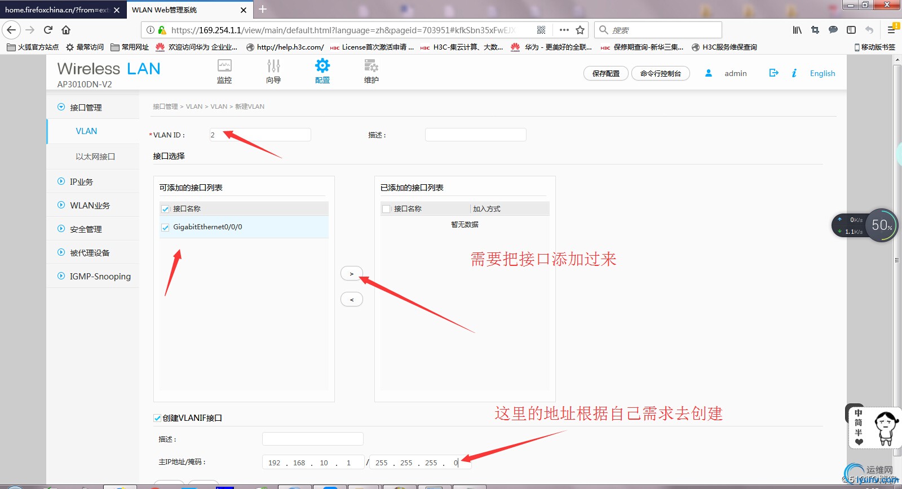902x489 pixels.
Task: Toggle select-all checkbox in available interface list
Action: [165, 209]
